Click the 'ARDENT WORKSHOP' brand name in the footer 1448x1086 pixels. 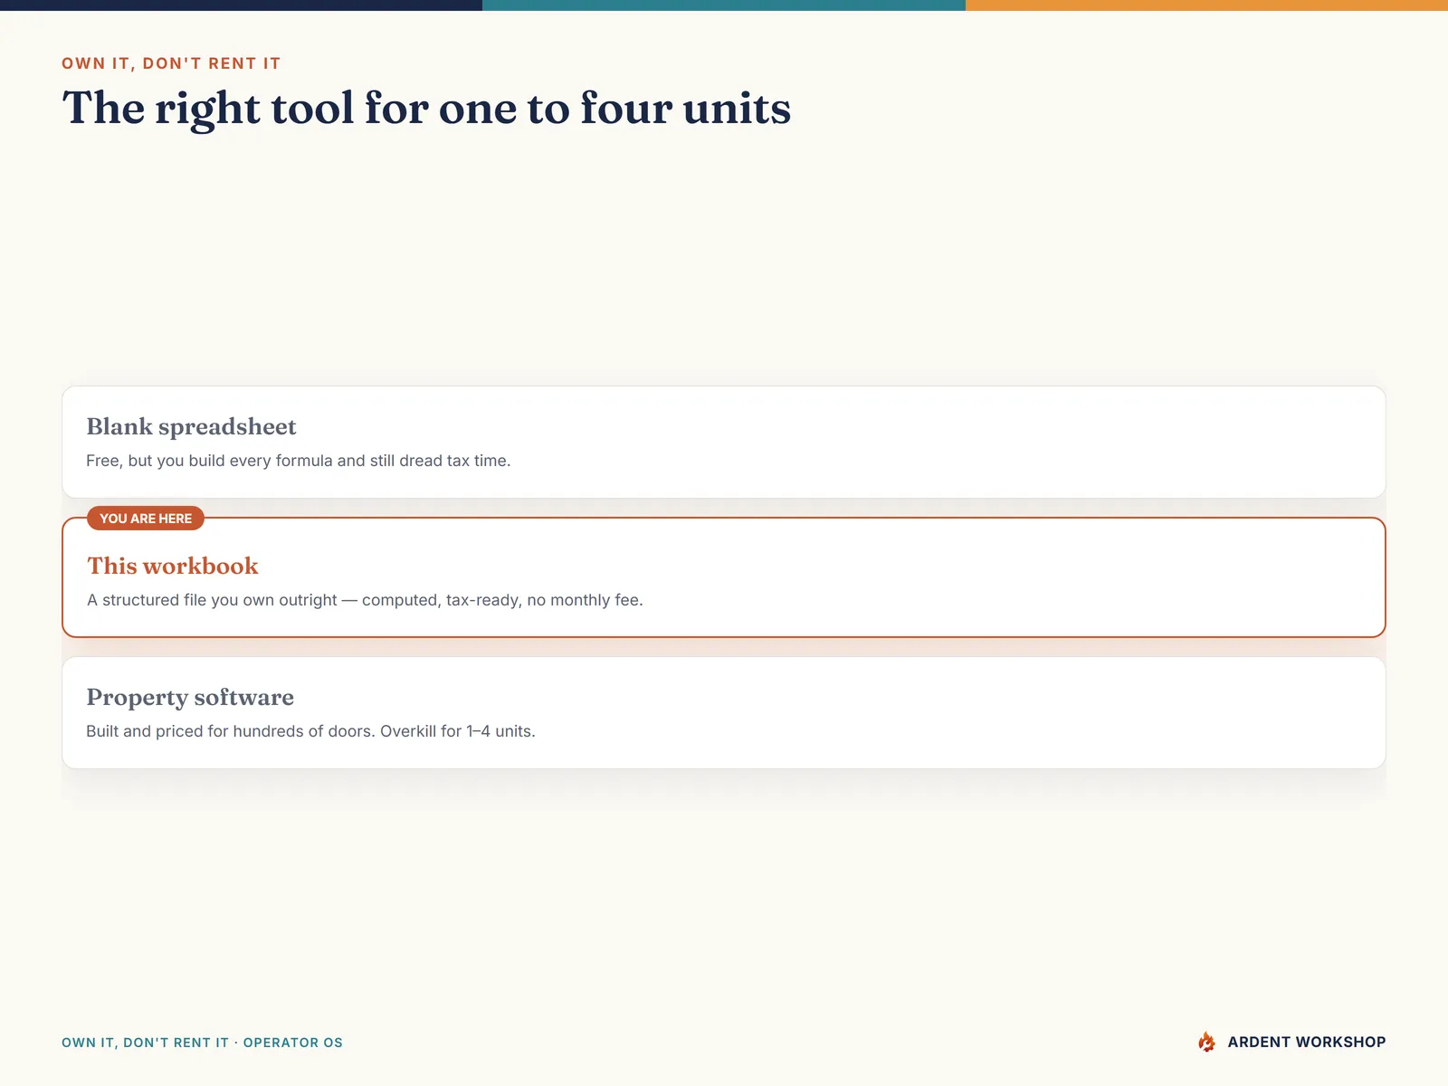pos(1307,1042)
